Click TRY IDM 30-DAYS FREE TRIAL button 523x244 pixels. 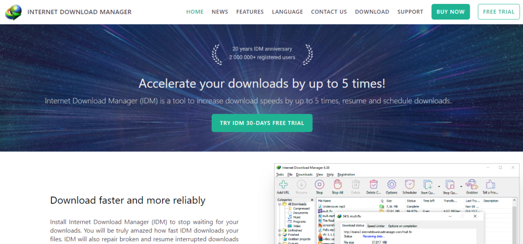(262, 123)
